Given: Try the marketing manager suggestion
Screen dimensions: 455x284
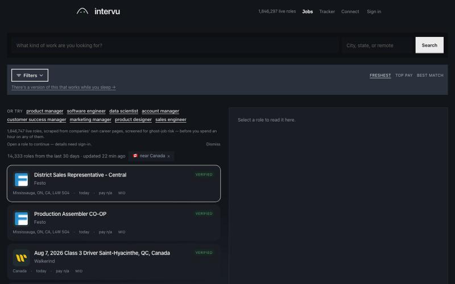Looking at the screenshot, I should pyautogui.click(x=90, y=119).
